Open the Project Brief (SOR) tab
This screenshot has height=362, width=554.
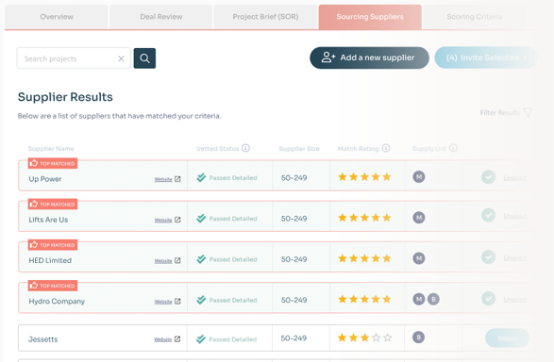[265, 17]
